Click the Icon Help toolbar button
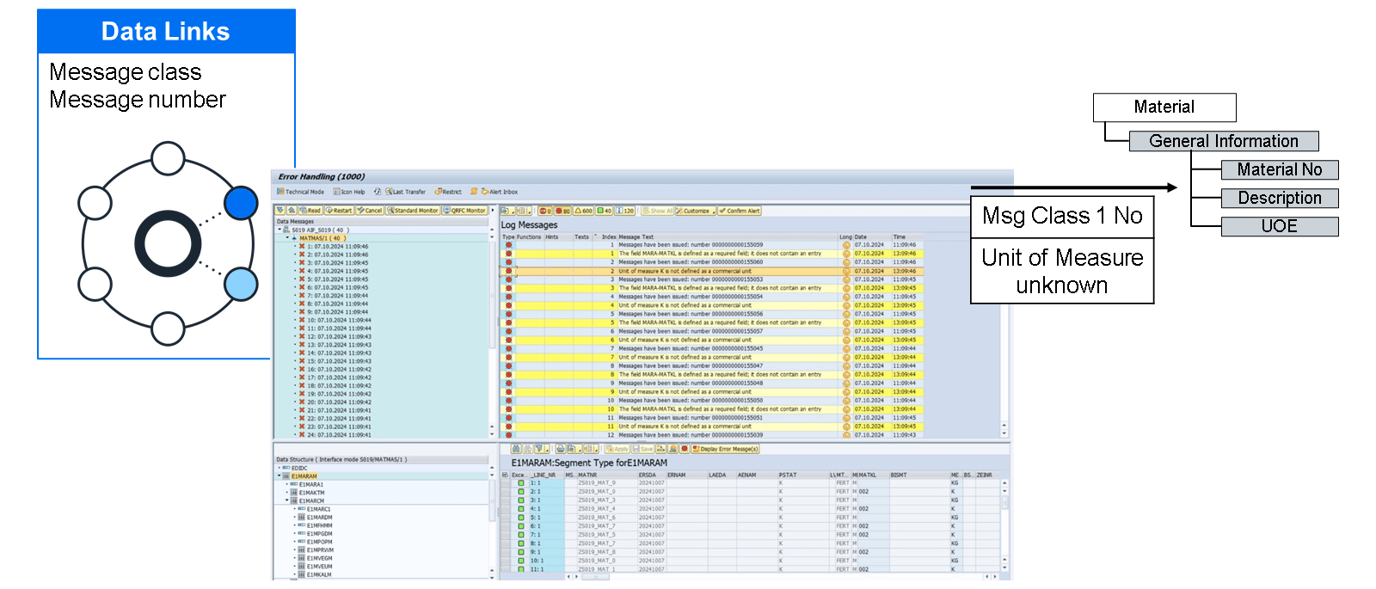The height and width of the screenshot is (589, 1376). point(349,192)
